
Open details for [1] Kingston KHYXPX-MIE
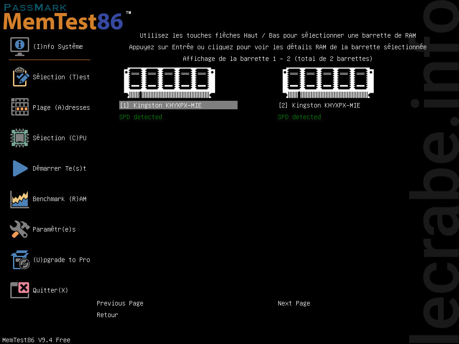(178, 105)
